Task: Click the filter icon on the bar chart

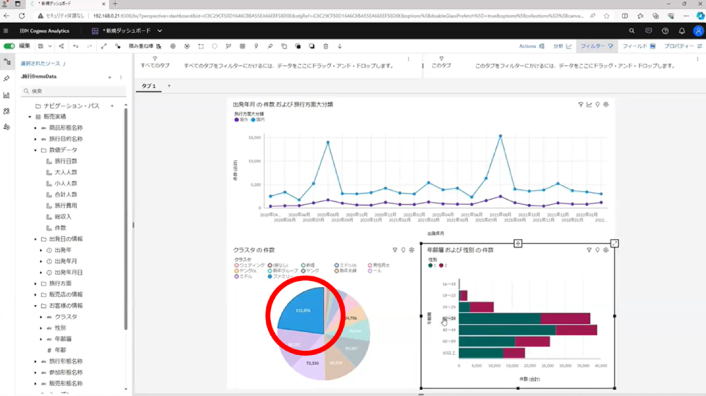Action: point(589,250)
